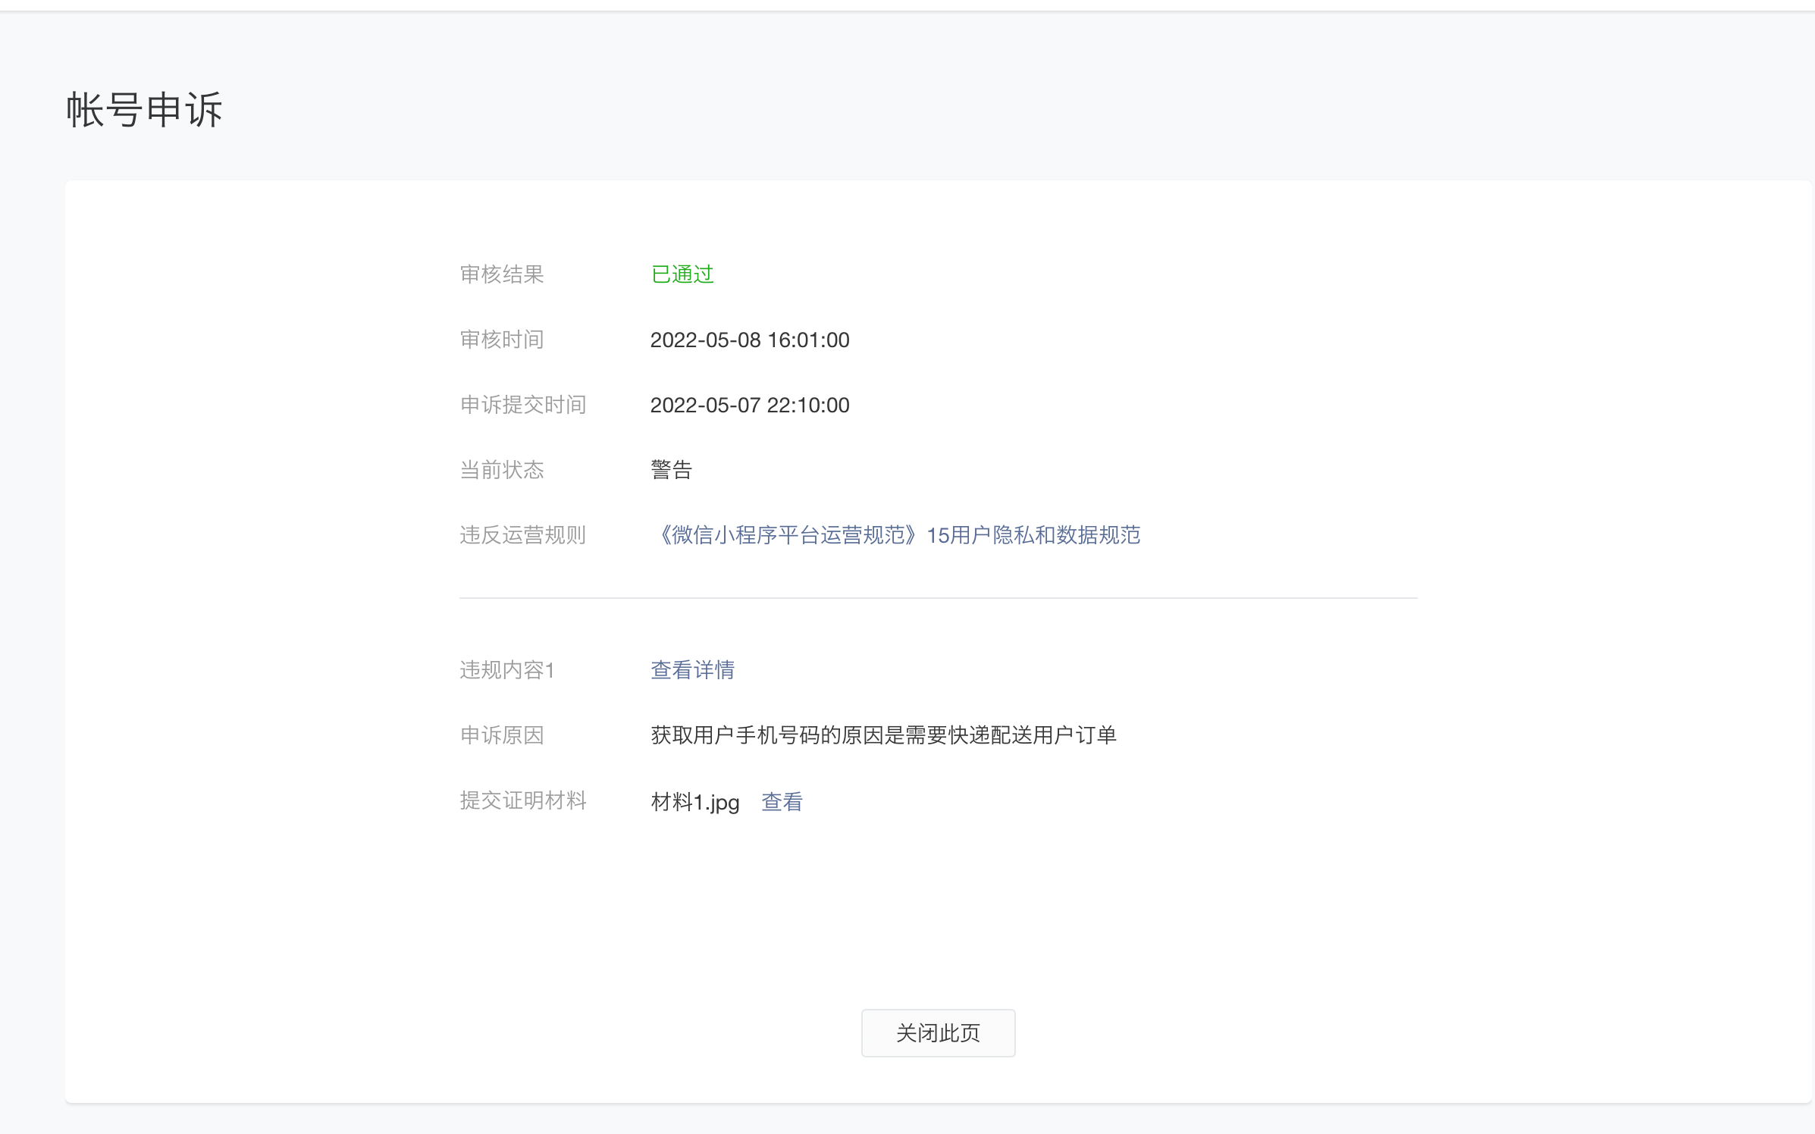Click the 帐号申诉 page title
The height and width of the screenshot is (1134, 1815).
(x=144, y=110)
